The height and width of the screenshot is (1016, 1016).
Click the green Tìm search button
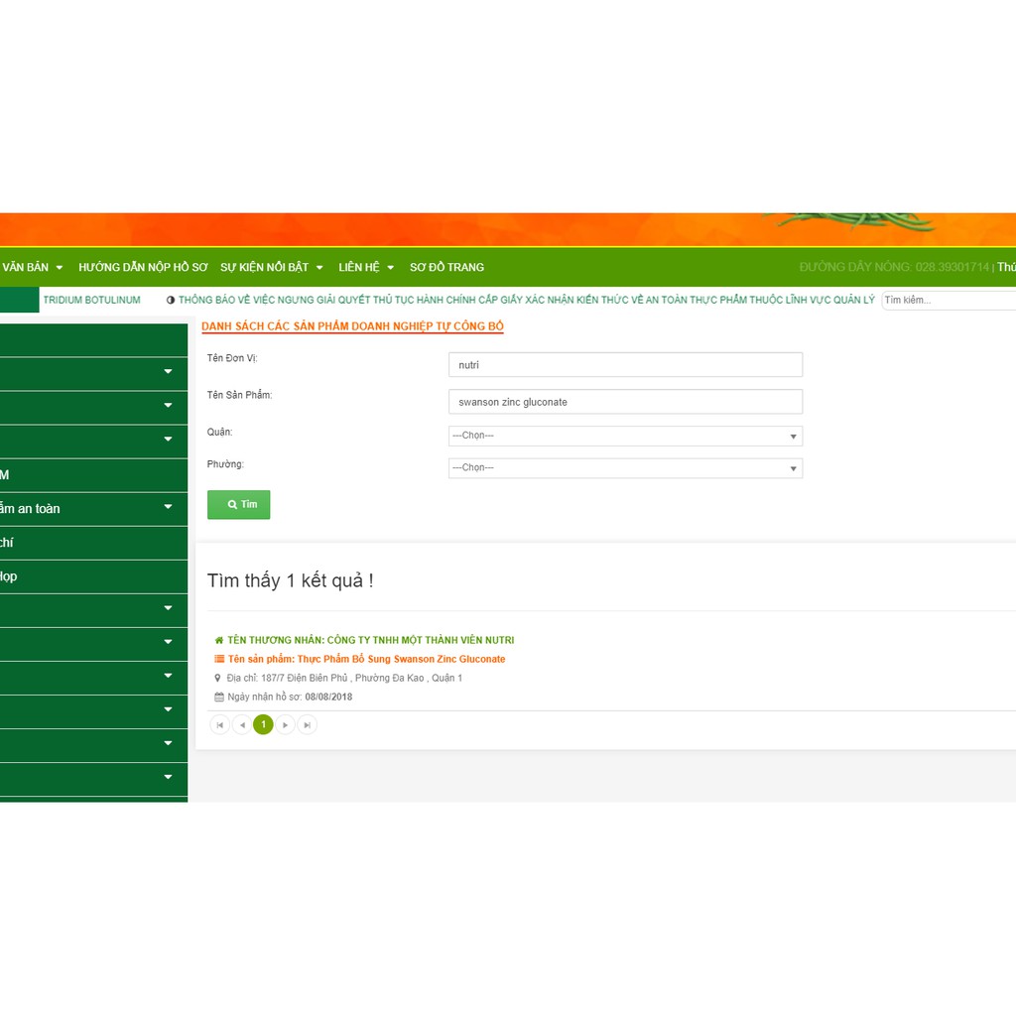238,504
